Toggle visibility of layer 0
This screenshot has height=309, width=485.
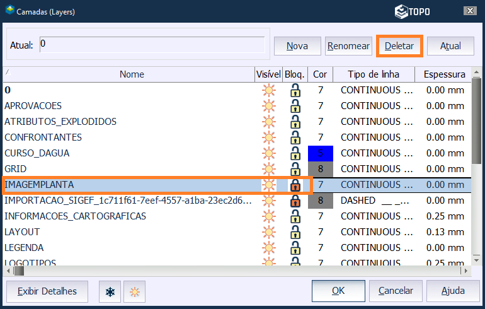[269, 90]
